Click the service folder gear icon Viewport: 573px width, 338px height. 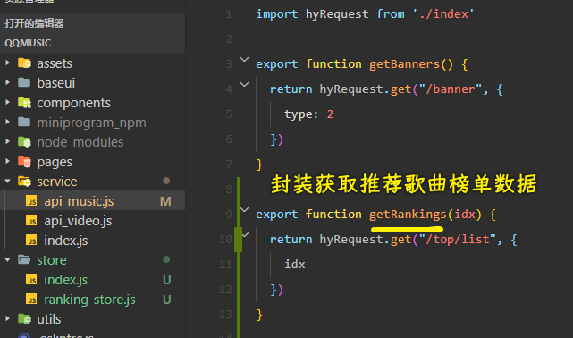[x=24, y=181]
